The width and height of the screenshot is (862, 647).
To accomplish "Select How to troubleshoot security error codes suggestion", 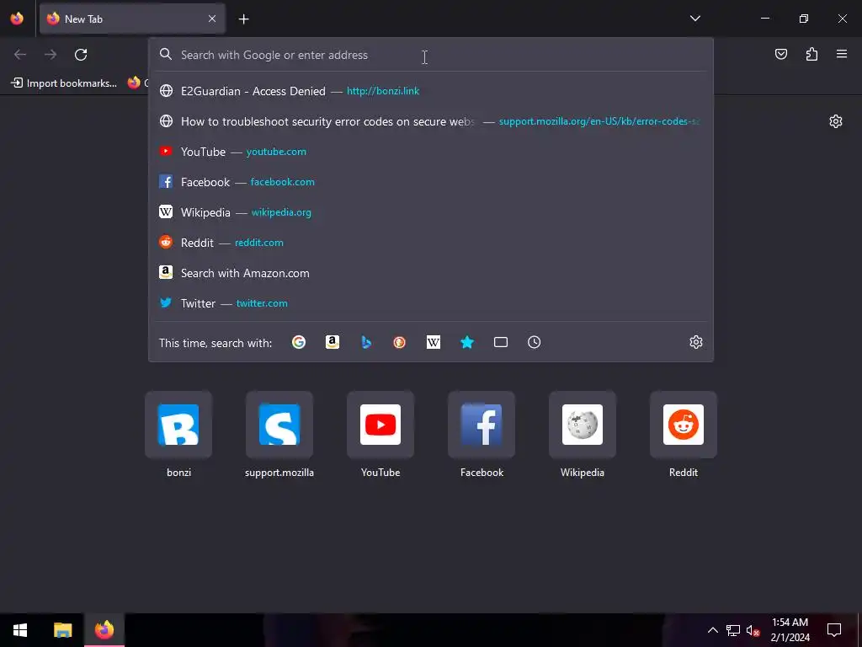I will pos(431,121).
